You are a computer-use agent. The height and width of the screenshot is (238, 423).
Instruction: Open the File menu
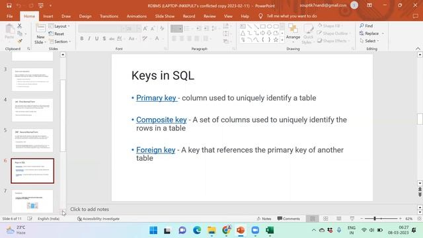coord(10,16)
